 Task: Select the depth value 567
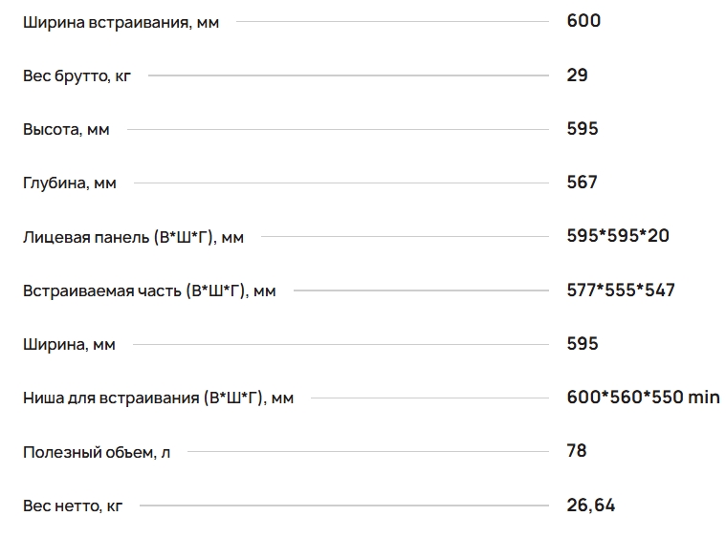[582, 182]
